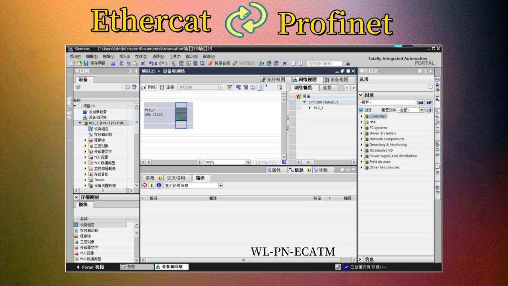Screen dimensions: 508x286
Task: Click the cut scissors icon
Action: pos(121,63)
